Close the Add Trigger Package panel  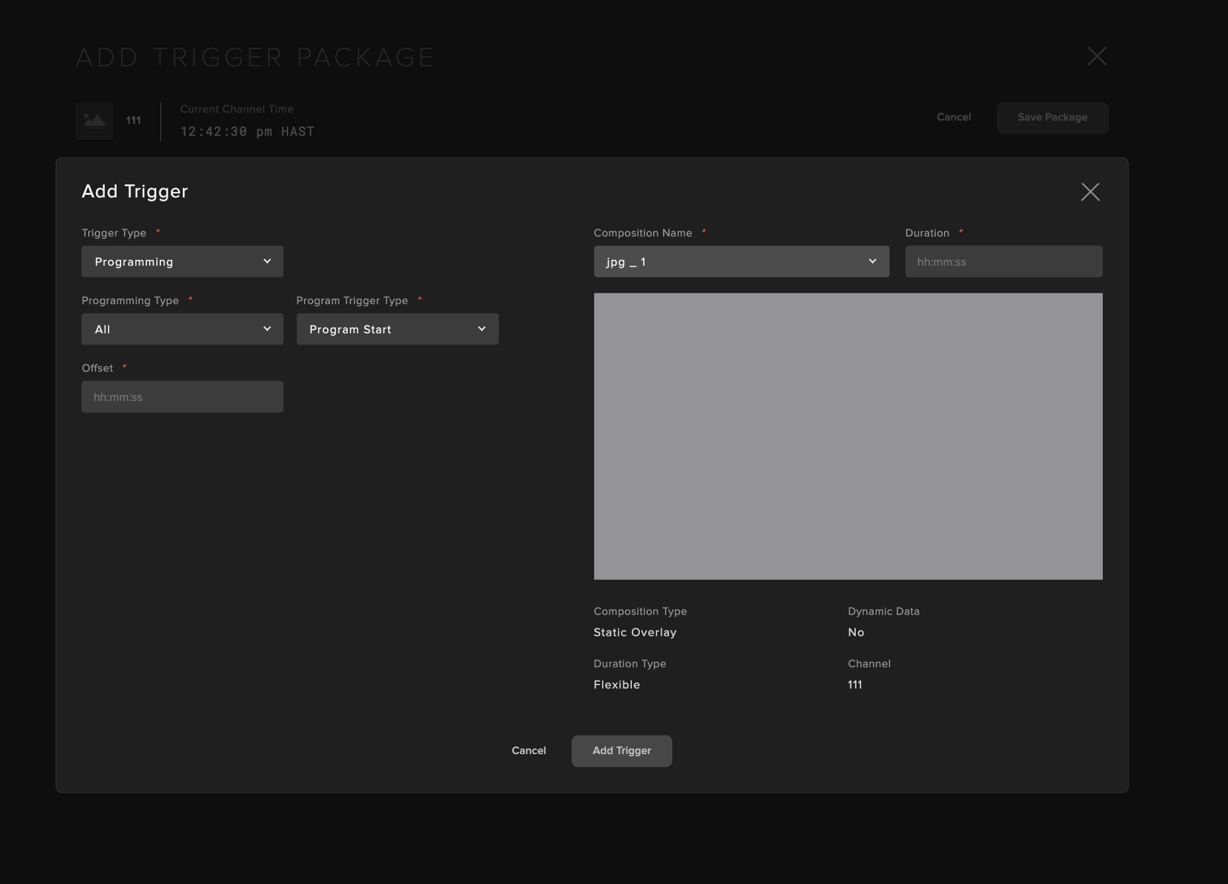tap(1097, 56)
